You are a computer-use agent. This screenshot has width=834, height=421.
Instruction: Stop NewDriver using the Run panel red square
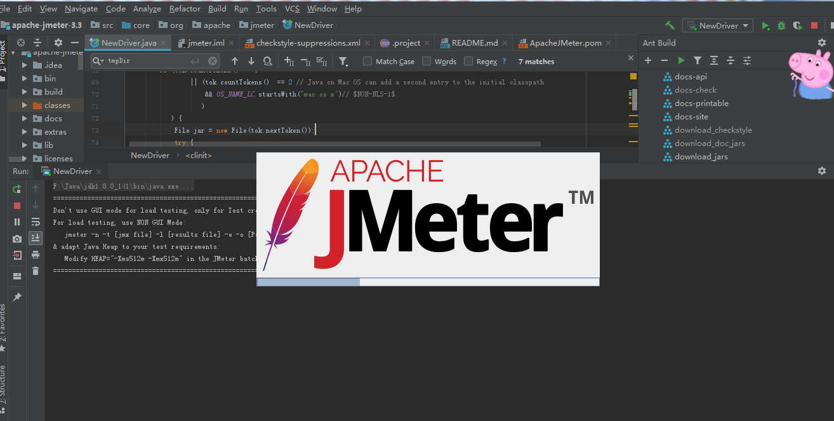pyautogui.click(x=17, y=206)
